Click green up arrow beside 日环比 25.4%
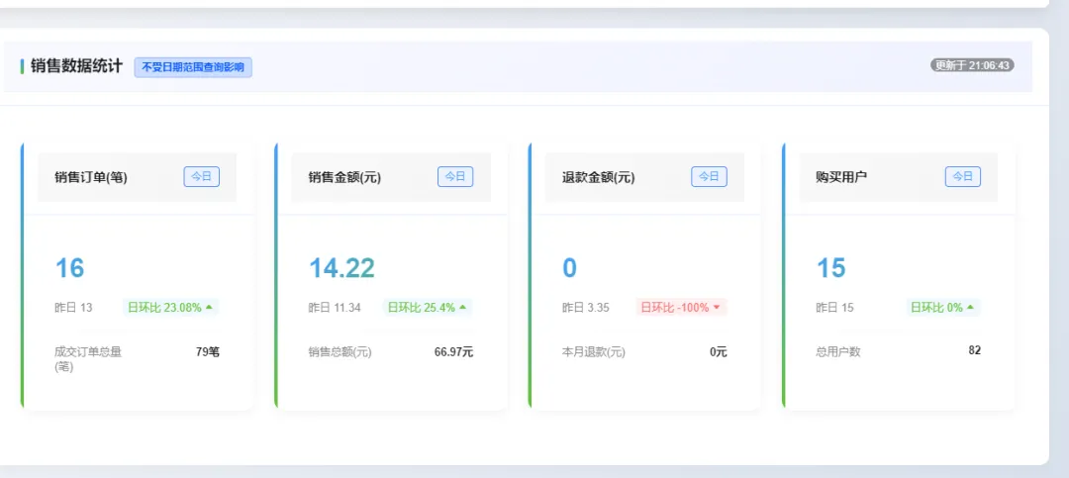 pos(463,308)
